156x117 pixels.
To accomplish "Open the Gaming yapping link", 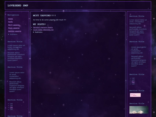I will tap(15, 31).
